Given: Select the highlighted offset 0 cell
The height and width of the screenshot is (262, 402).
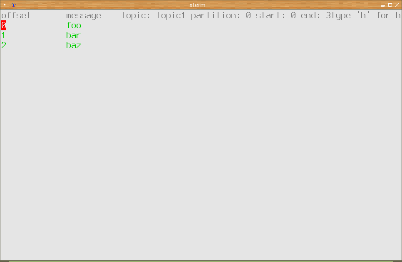Looking at the screenshot, I should click(x=4, y=25).
